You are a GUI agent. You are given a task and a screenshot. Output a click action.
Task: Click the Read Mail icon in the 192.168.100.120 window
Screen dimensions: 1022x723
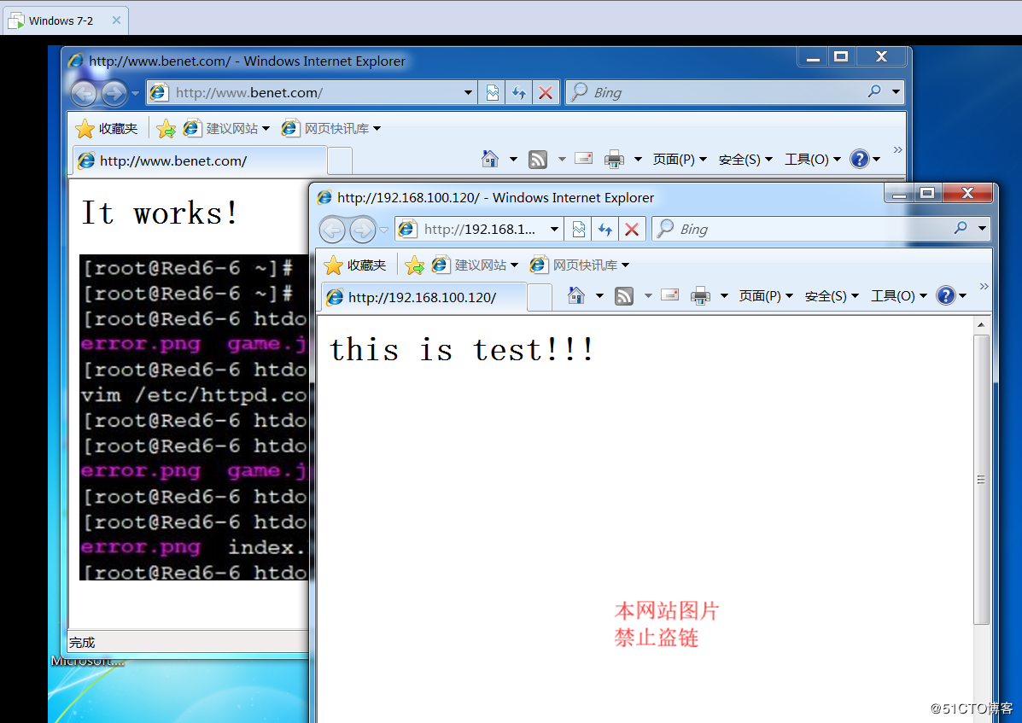(670, 295)
